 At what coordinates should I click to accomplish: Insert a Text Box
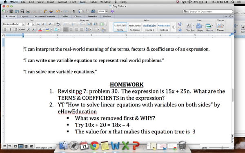190,27
